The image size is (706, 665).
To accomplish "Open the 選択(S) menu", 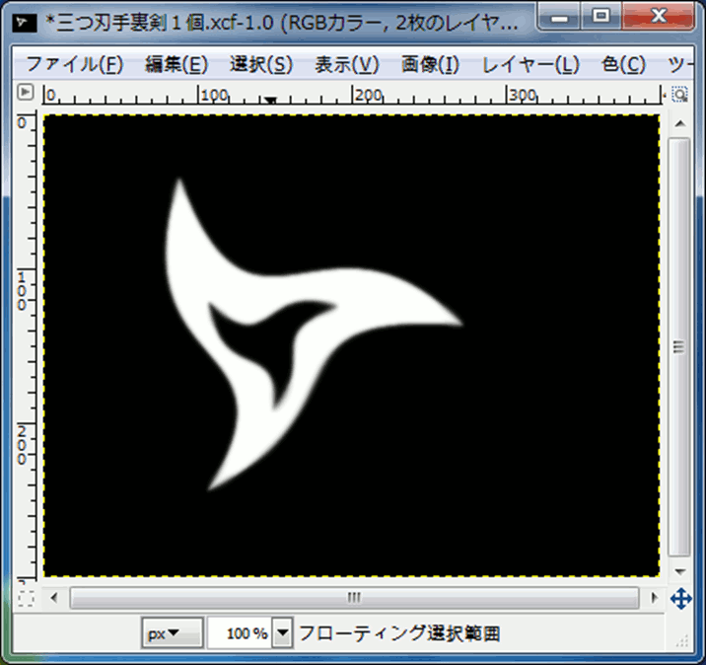I will click(x=261, y=65).
